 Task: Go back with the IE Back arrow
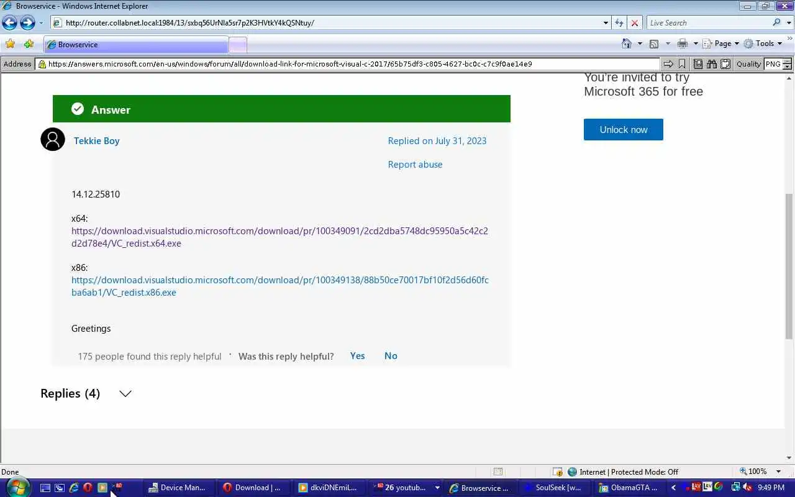click(x=9, y=23)
